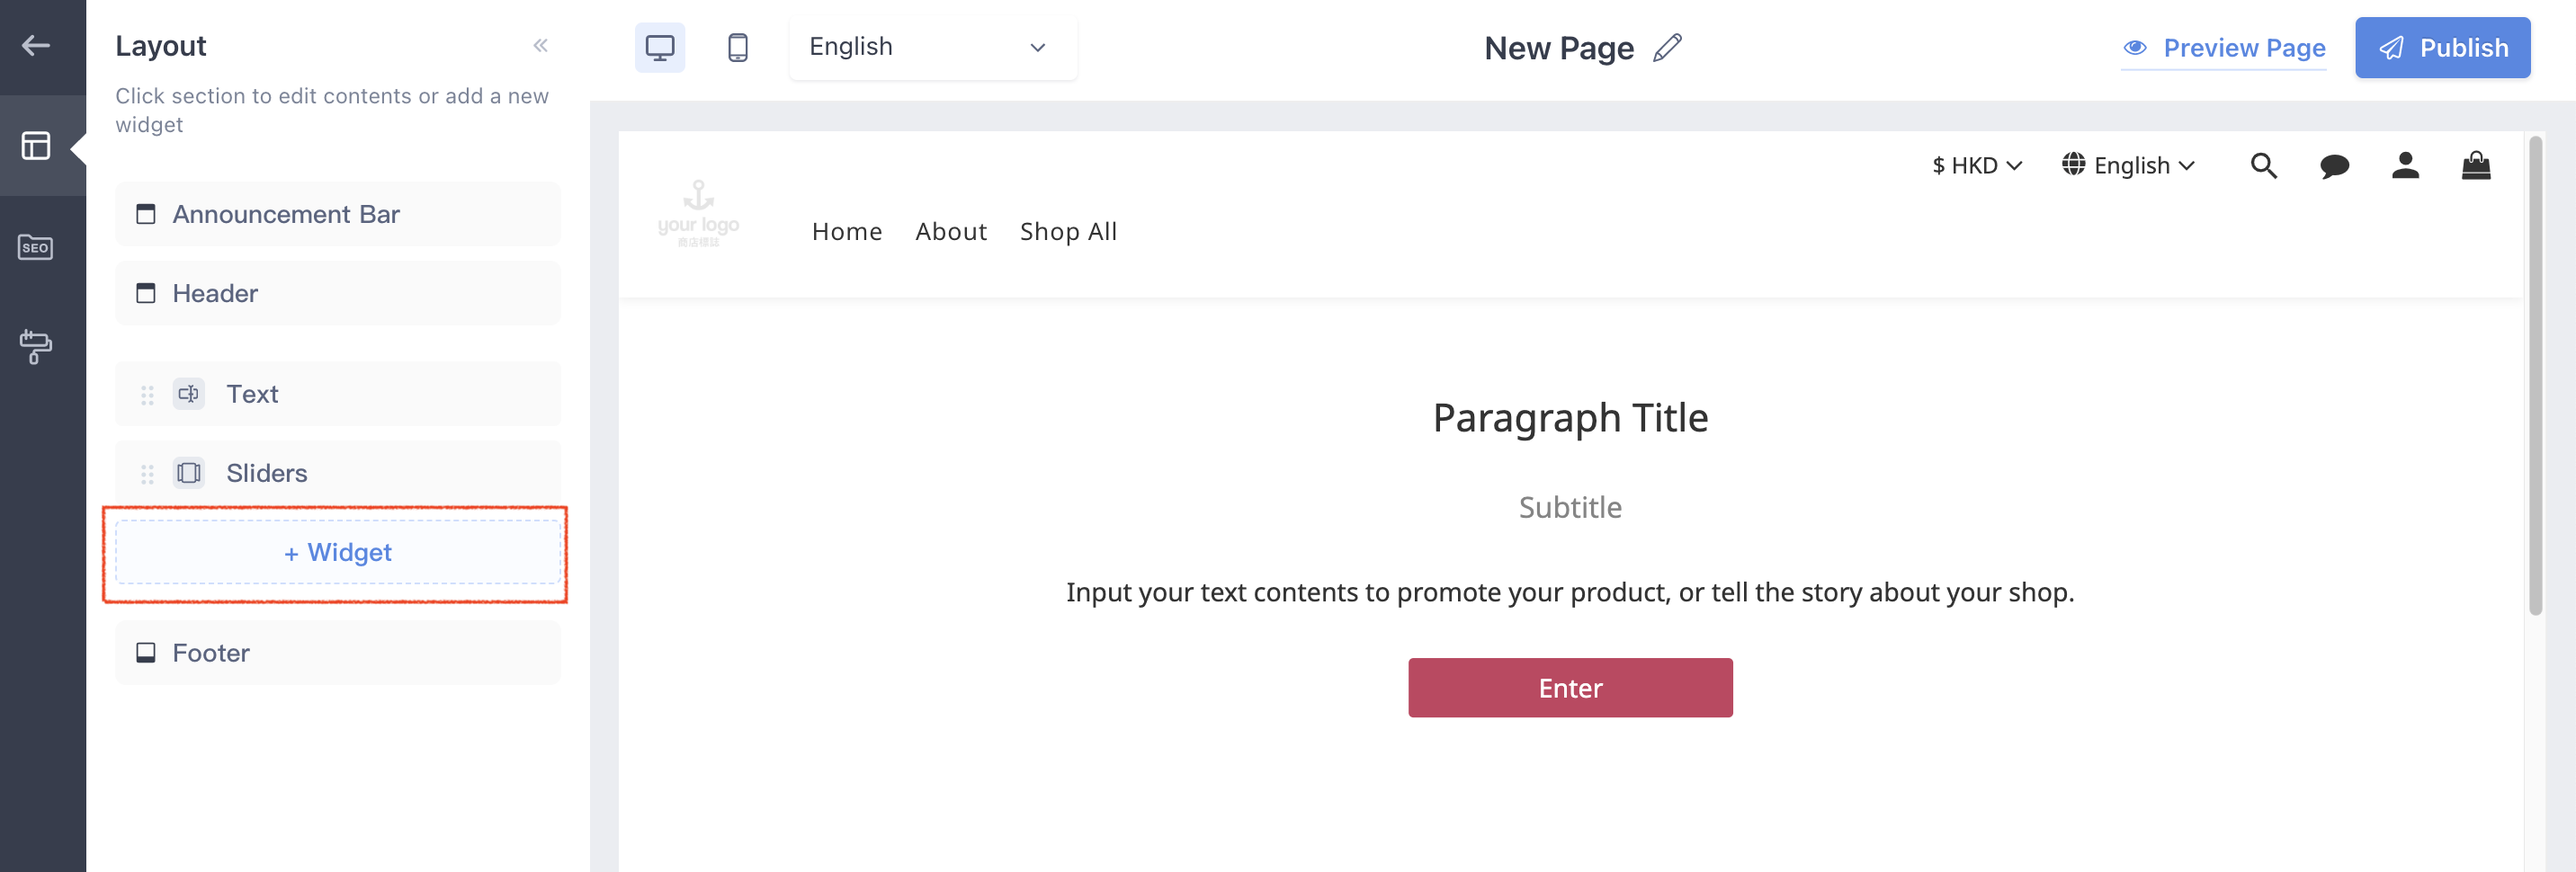This screenshot has width=2576, height=872.
Task: Expand the $ HKD currency selector
Action: point(1977,165)
